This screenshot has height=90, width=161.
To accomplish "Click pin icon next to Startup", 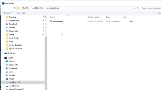I will pos(43,34).
